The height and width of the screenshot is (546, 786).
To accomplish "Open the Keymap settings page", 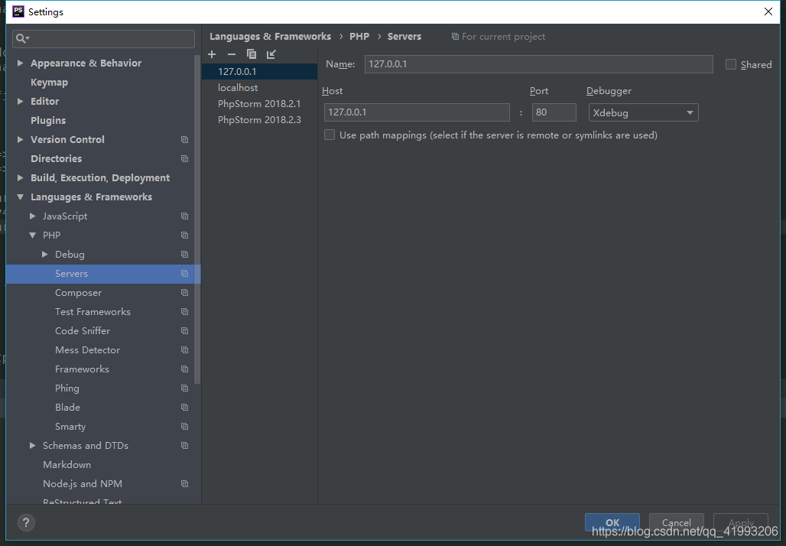I will coord(49,83).
